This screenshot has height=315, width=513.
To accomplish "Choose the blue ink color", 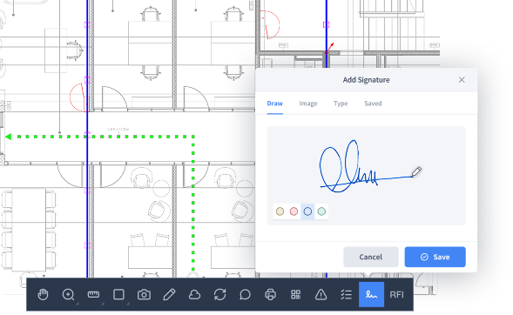I will point(307,211).
